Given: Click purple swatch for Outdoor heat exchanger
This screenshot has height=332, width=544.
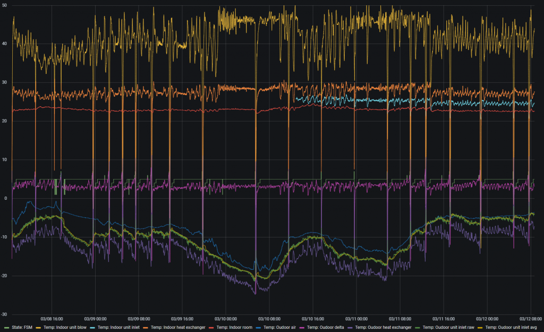Looking at the screenshot, I should [350, 327].
